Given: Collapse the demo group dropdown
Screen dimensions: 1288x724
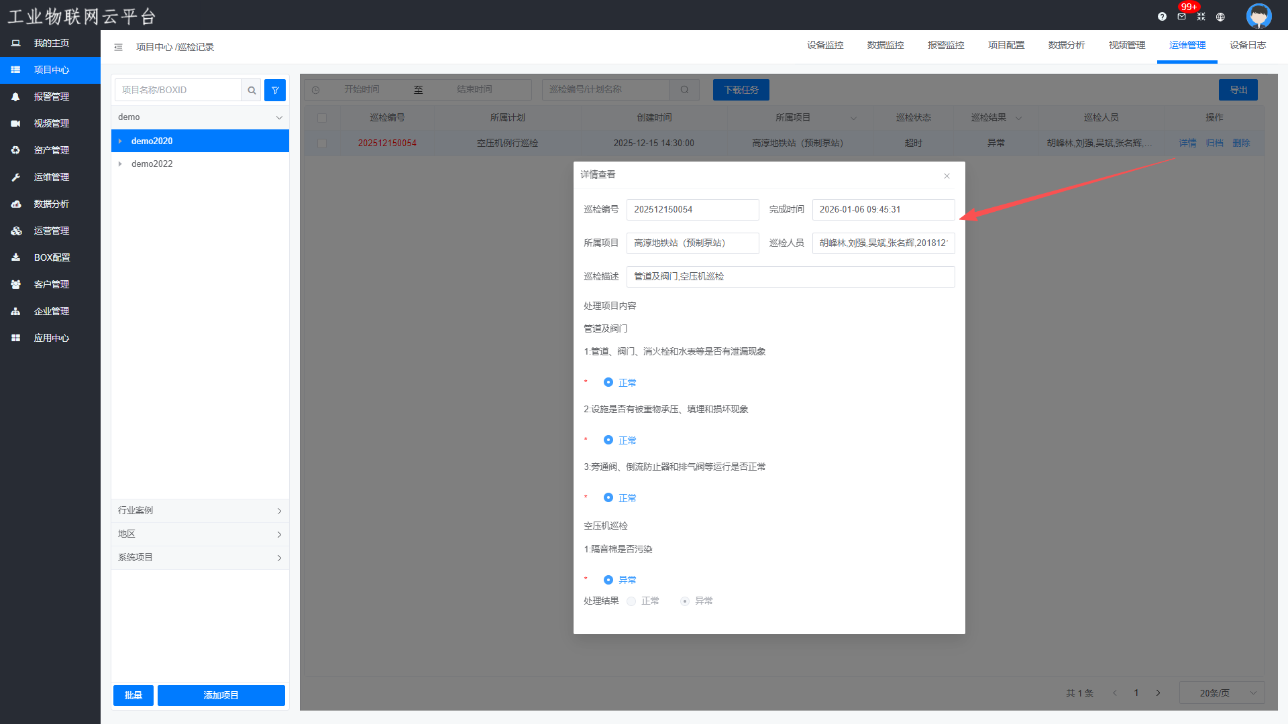Looking at the screenshot, I should pos(279,117).
